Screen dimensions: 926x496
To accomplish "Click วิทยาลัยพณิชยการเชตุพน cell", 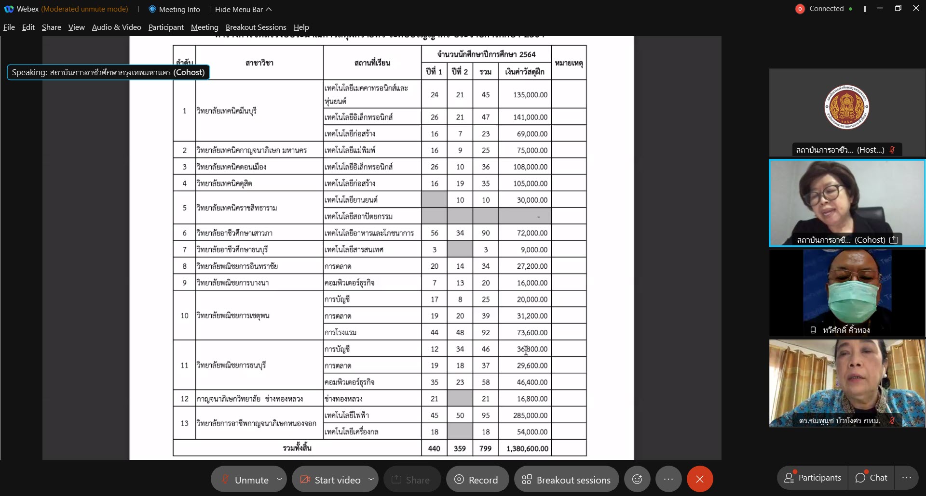I will tap(259, 315).
